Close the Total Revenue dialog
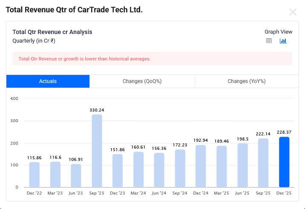Image resolution: width=305 pixels, height=209 pixels. click(x=293, y=12)
